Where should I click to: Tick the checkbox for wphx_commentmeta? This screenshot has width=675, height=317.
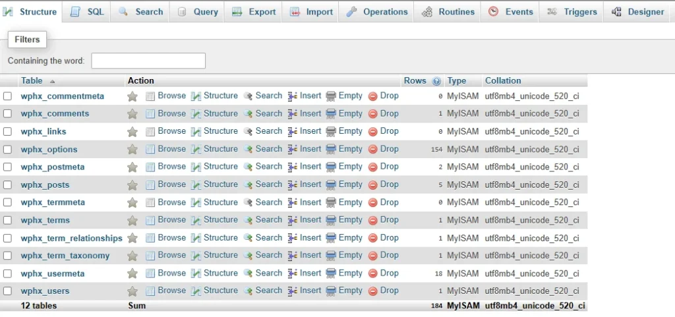point(7,96)
